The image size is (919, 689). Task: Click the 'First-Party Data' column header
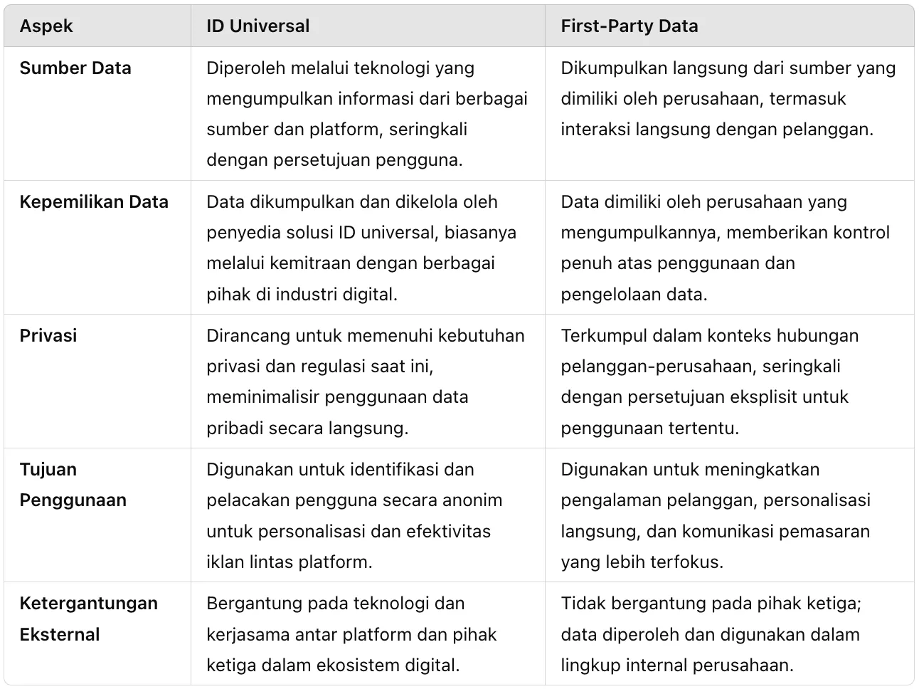pyautogui.click(x=629, y=26)
